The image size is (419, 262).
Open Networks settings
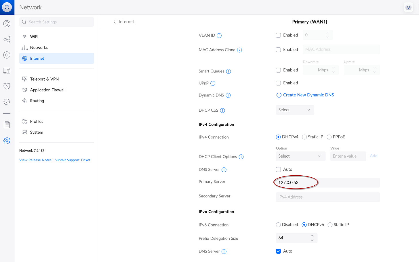click(57, 47)
